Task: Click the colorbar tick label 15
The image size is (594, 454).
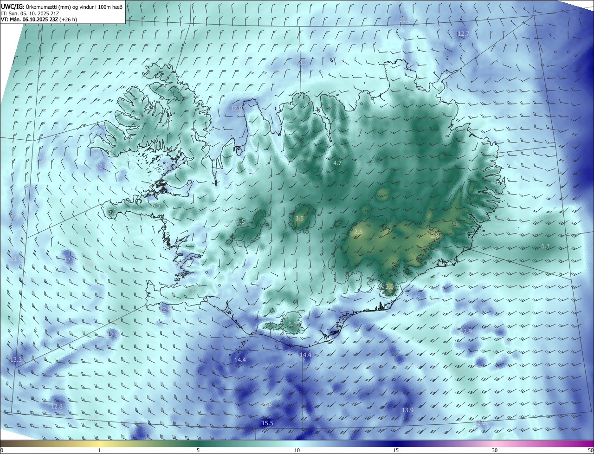Action: [396, 450]
